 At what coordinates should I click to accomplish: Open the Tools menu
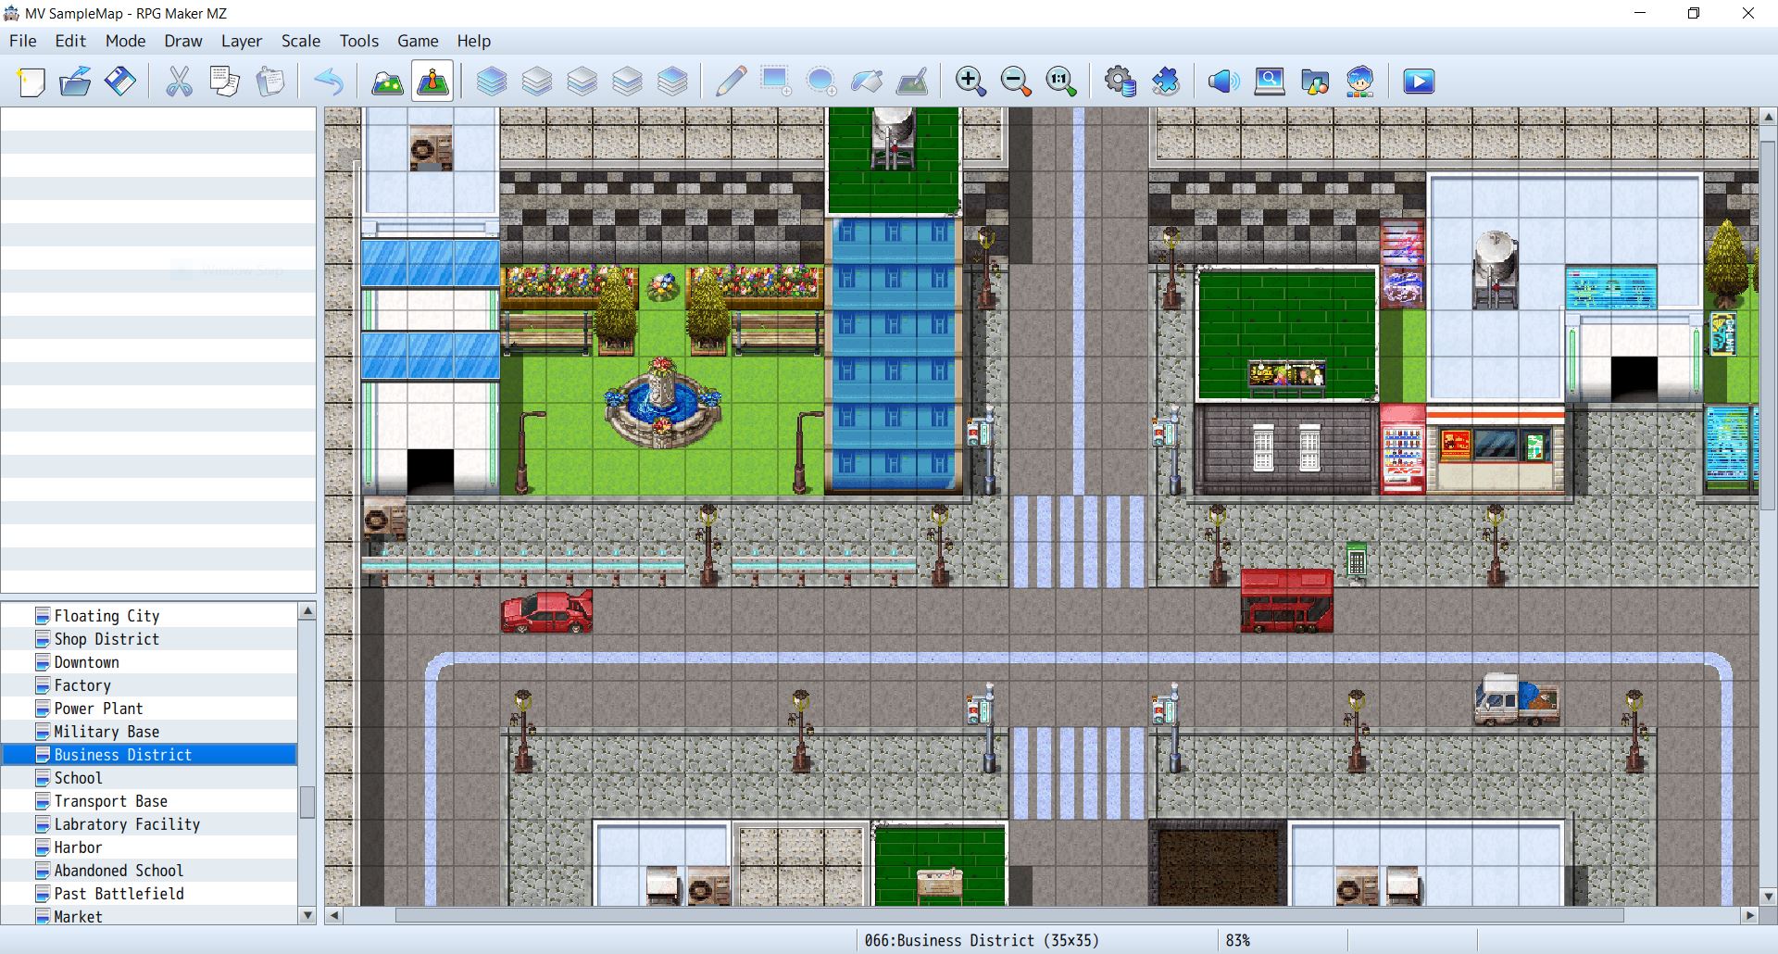coord(359,41)
